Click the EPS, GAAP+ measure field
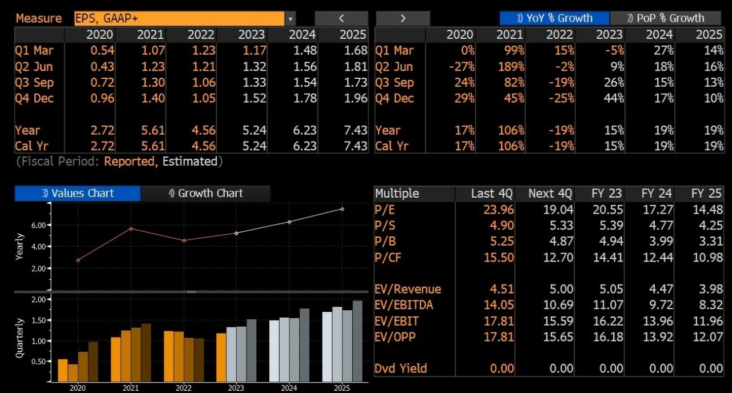Image resolution: width=732 pixels, height=393 pixels. [x=179, y=18]
